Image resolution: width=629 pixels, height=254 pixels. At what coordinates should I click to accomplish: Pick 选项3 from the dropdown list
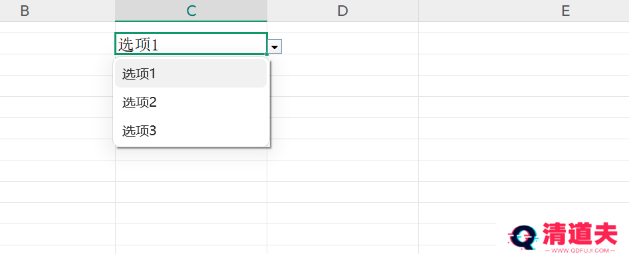[191, 131]
